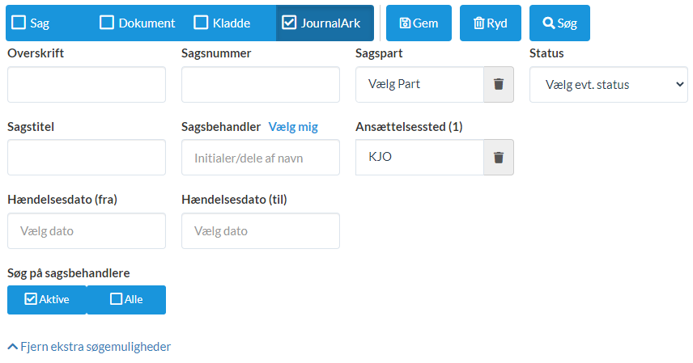
Task: Focus the Overskrift text field
Action: point(87,84)
